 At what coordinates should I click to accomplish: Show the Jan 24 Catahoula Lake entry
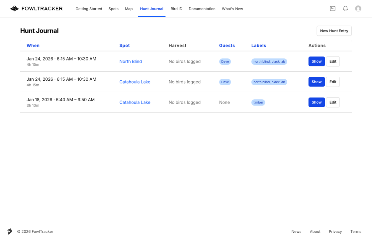(x=317, y=82)
